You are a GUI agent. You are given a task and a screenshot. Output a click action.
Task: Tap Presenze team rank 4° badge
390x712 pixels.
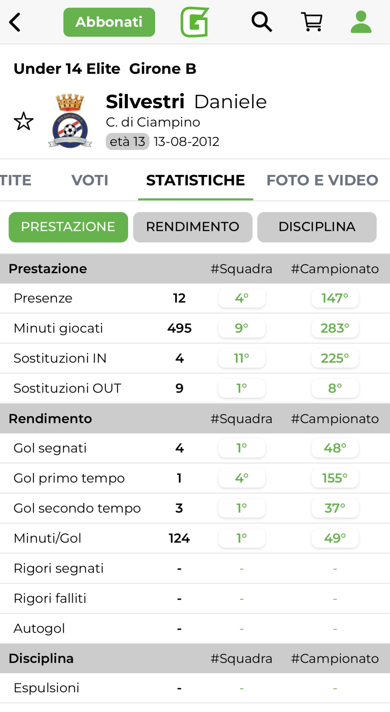[242, 298]
